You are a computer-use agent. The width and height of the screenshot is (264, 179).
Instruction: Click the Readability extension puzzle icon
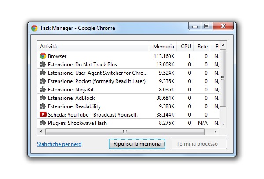point(43,106)
